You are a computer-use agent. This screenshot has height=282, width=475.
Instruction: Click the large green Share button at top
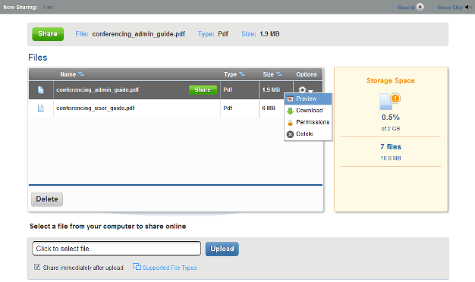tap(48, 34)
